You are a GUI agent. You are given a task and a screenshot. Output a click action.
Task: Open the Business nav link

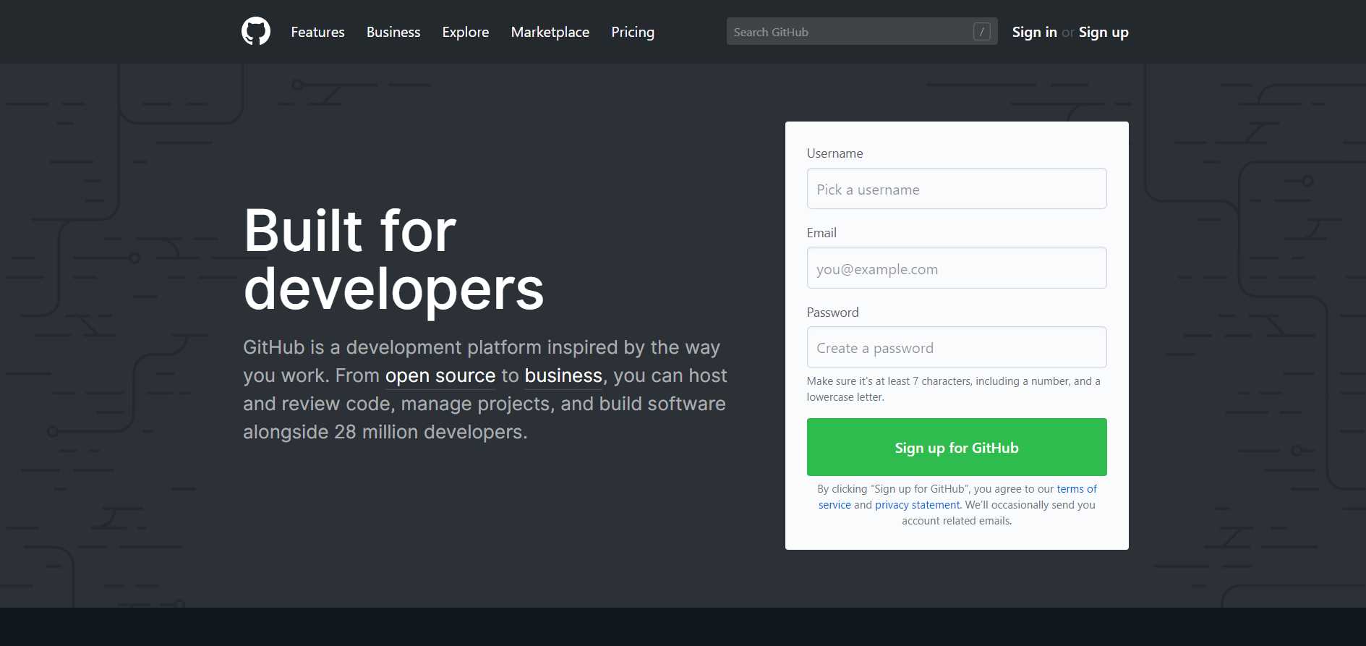click(x=393, y=32)
